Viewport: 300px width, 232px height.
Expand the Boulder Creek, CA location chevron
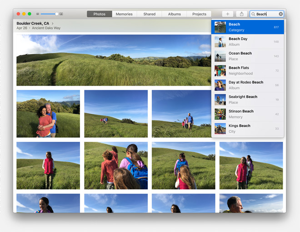pyautogui.click(x=53, y=23)
